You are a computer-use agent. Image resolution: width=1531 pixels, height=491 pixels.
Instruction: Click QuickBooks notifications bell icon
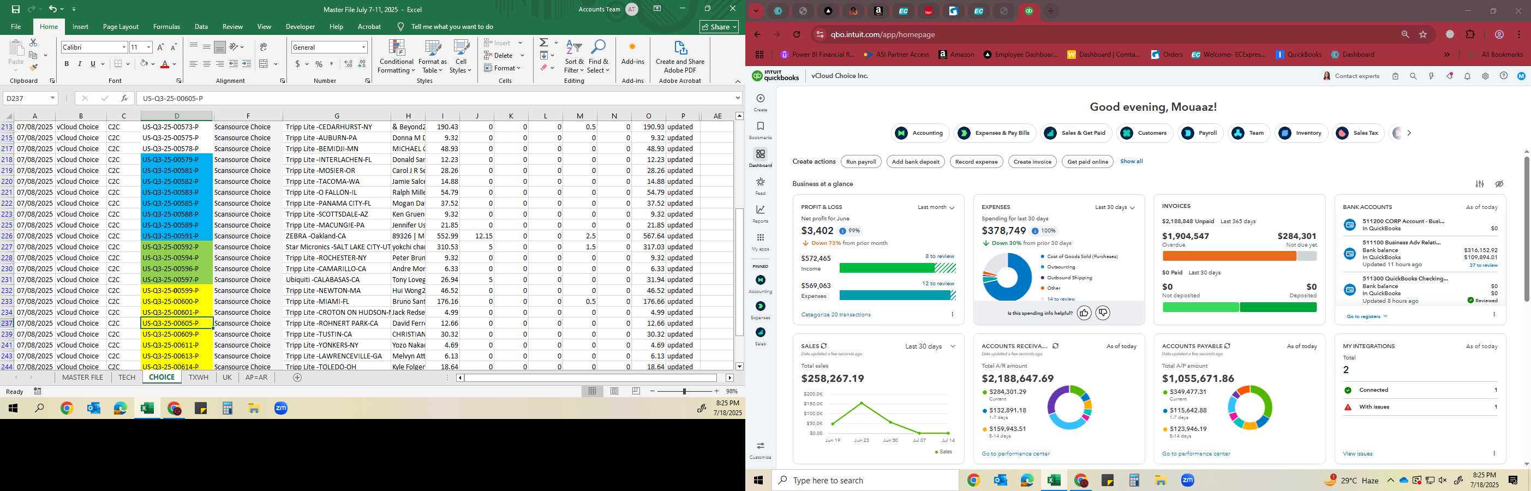(x=1467, y=76)
